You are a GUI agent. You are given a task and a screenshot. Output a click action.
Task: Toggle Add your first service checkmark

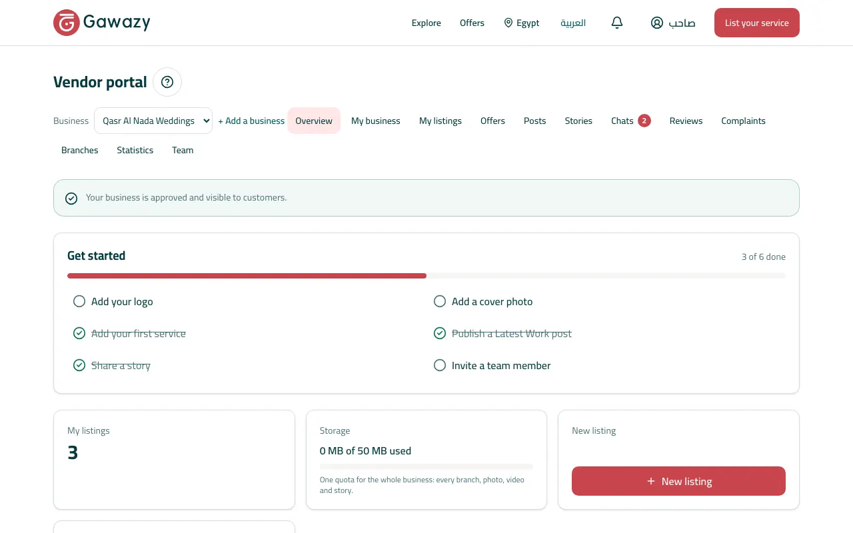tap(79, 333)
